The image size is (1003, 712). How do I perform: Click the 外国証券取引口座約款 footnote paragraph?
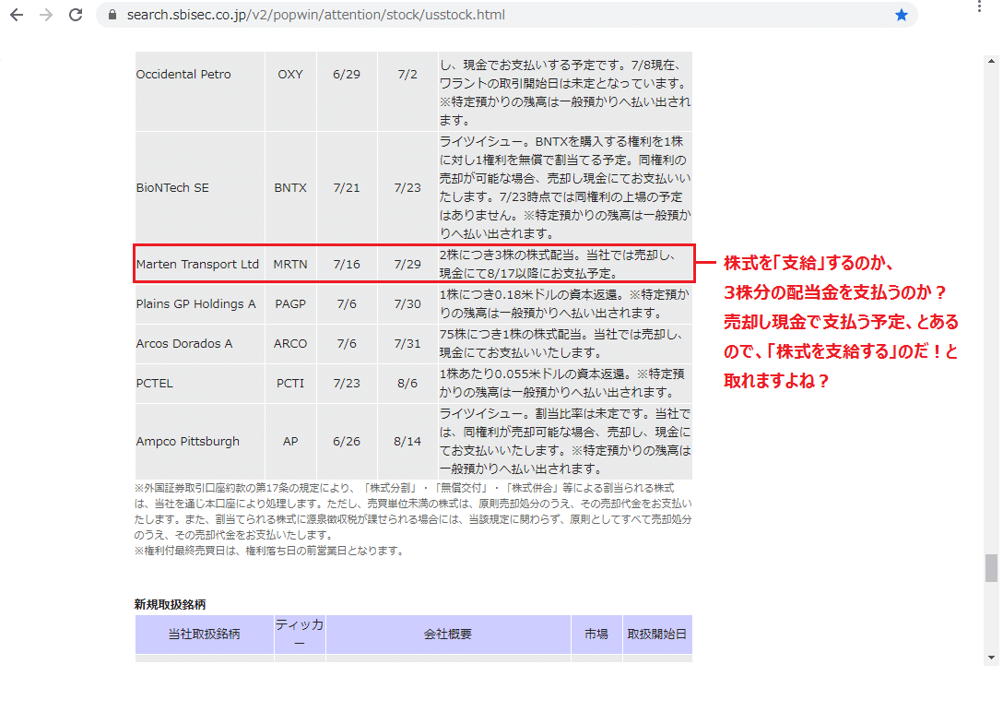pos(413,511)
